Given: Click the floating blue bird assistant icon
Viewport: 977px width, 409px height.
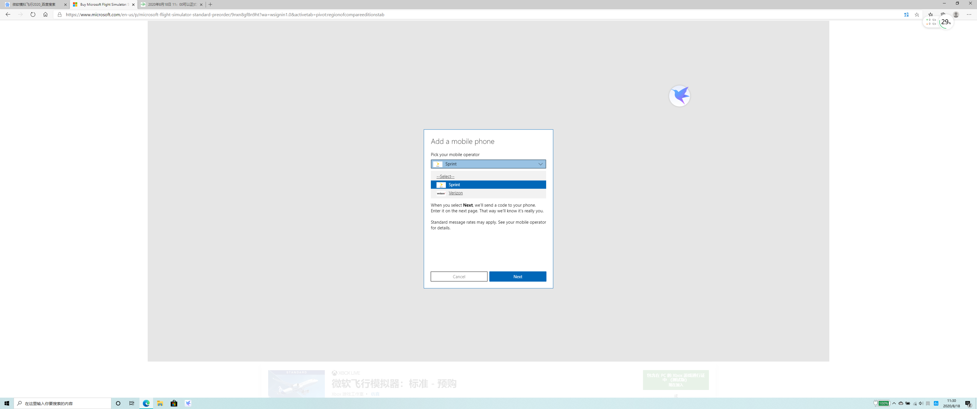Looking at the screenshot, I should (x=679, y=96).
